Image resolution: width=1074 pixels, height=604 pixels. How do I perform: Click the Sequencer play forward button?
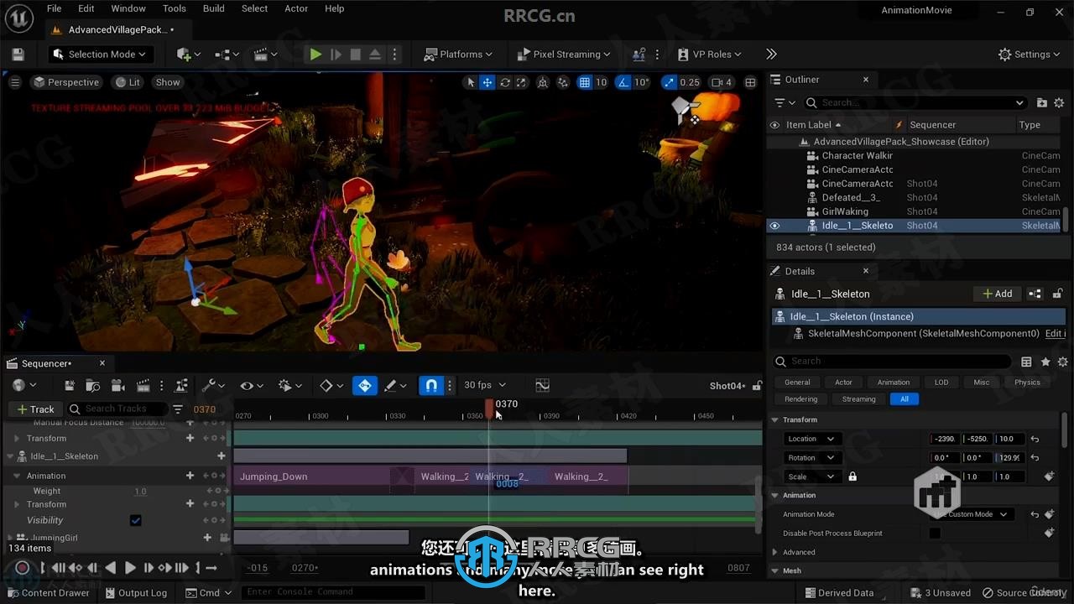pos(130,568)
